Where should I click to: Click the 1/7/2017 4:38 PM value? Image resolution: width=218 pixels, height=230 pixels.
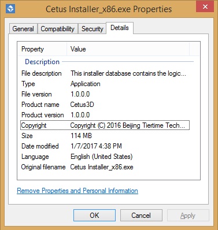[96, 146]
